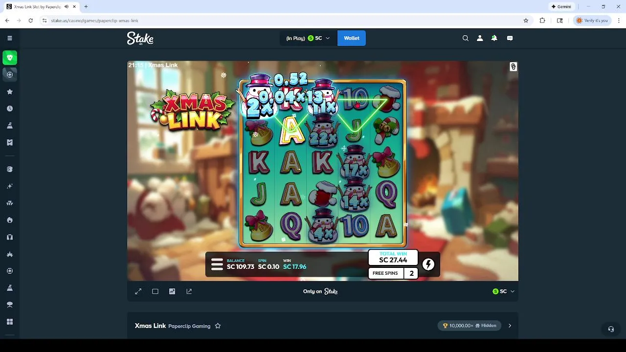Open the support headset icon
The width and height of the screenshot is (626, 352).
click(611, 329)
